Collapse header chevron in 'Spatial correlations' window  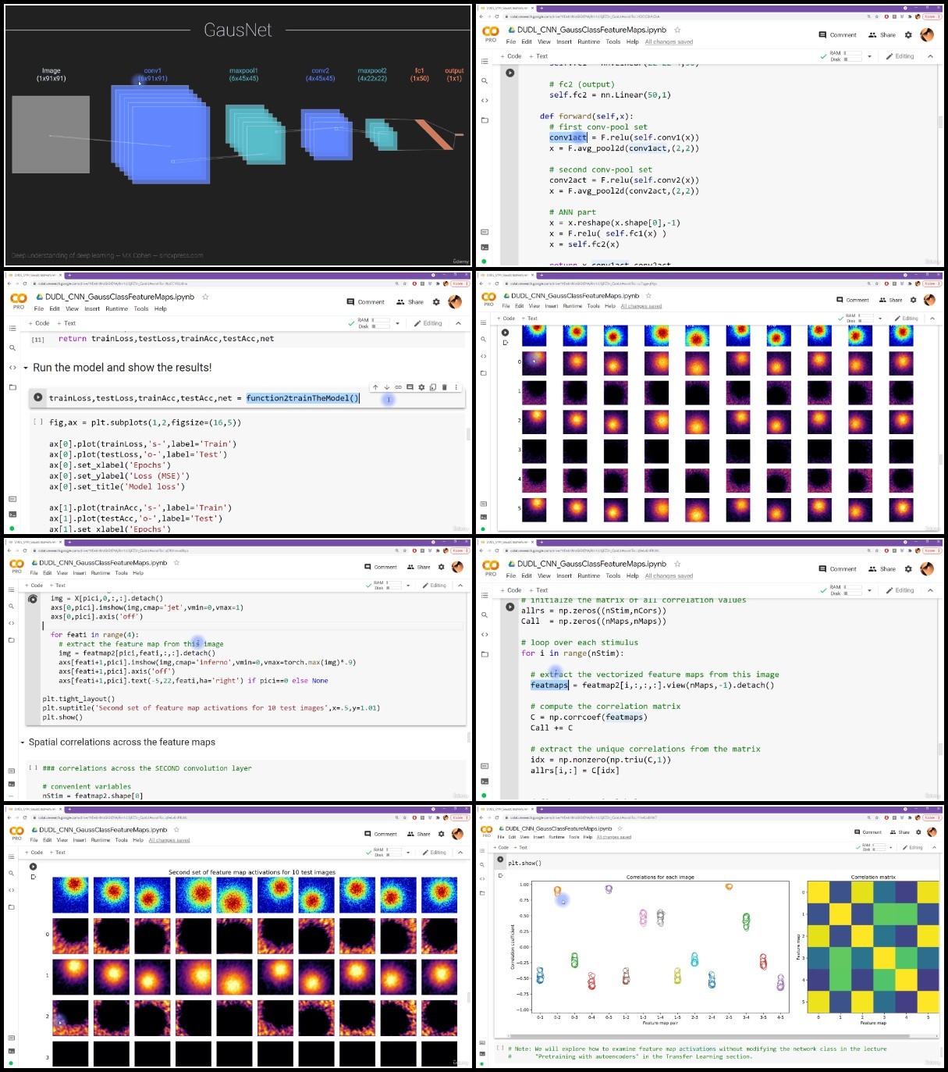point(460,585)
